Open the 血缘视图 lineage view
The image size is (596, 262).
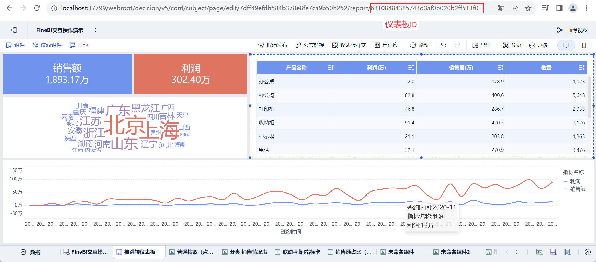click(x=572, y=30)
